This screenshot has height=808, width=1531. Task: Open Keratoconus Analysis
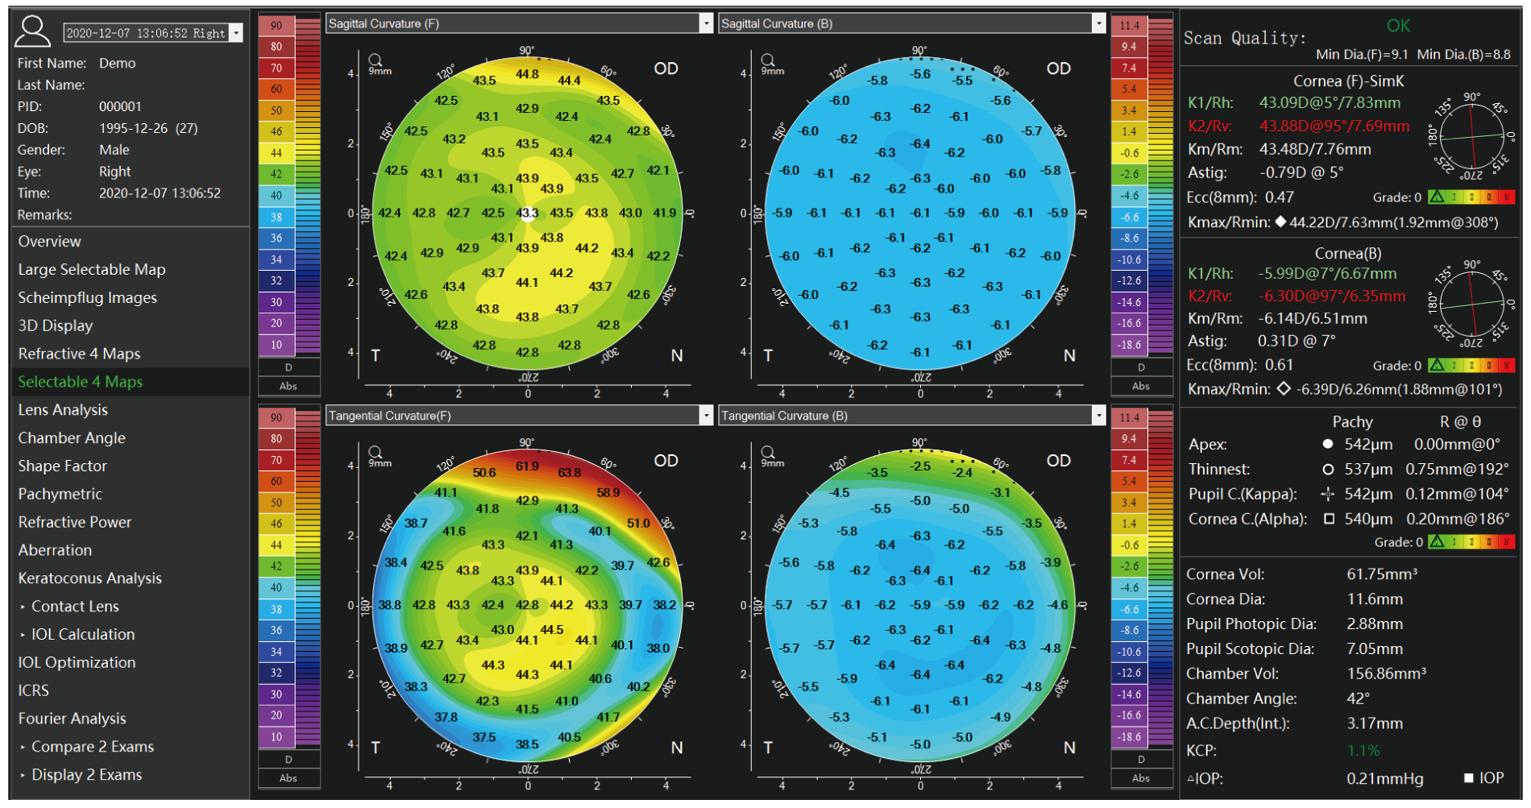click(90, 578)
